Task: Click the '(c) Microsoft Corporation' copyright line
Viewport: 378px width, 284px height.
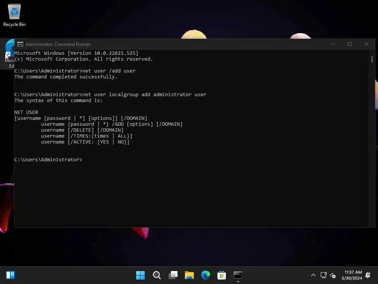Action: (84, 59)
